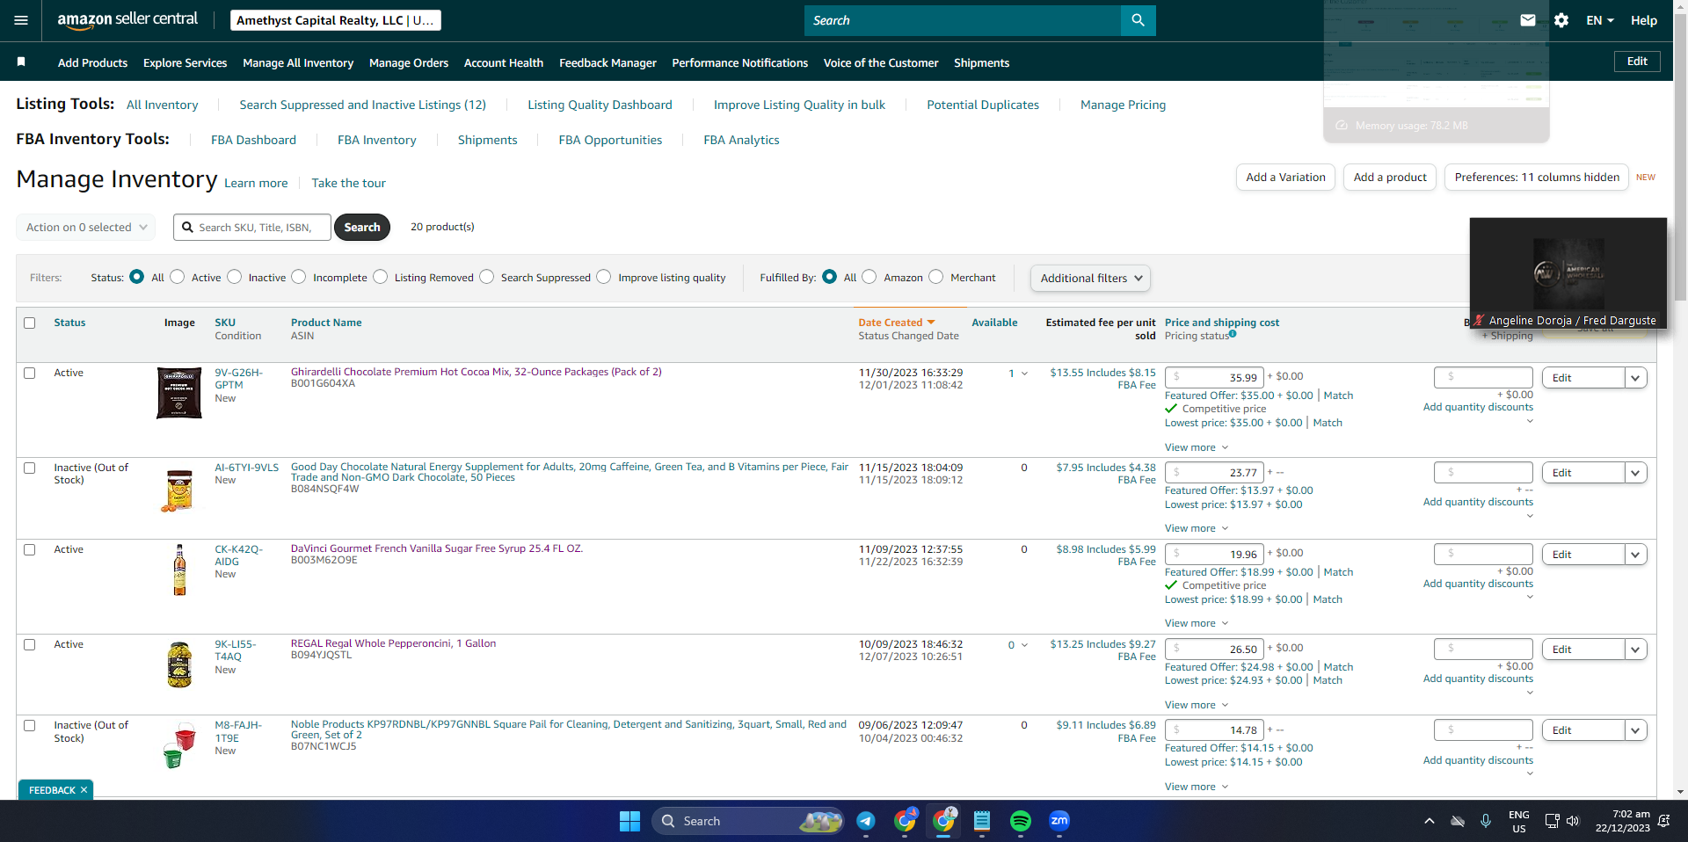This screenshot has height=842, width=1688.
Task: Sort by Date Created column
Action: tap(897, 323)
